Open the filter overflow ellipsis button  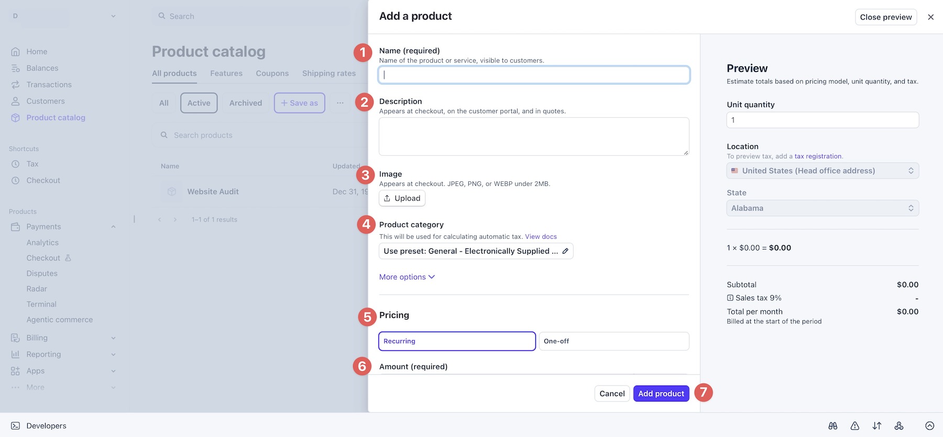coord(340,103)
